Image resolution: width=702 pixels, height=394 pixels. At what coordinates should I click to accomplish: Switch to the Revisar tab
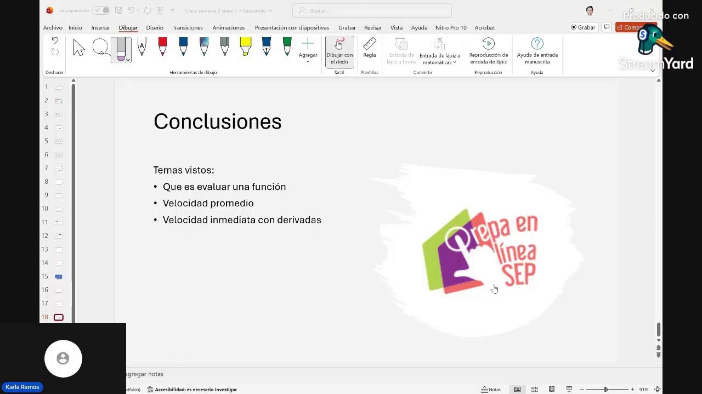pyautogui.click(x=372, y=27)
